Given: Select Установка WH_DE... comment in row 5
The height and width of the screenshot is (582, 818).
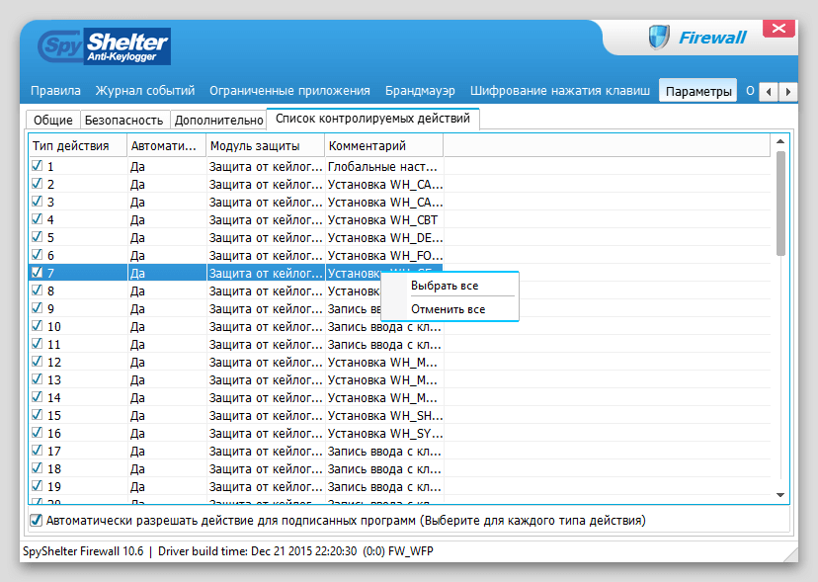Looking at the screenshot, I should (385, 238).
